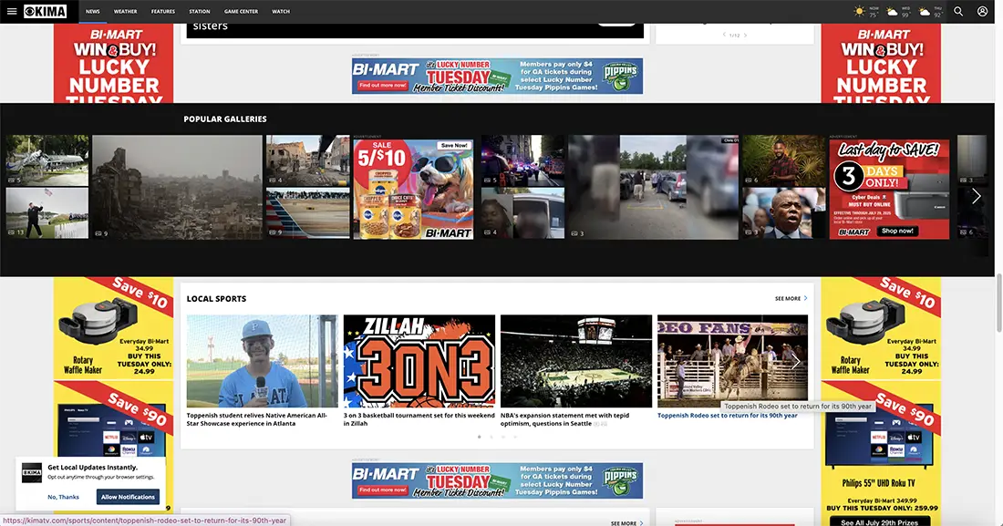Open the search magnifier icon

[958, 12]
